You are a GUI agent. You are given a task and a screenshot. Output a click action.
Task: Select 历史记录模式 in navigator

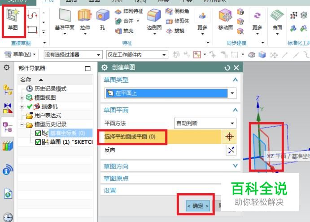(50, 89)
